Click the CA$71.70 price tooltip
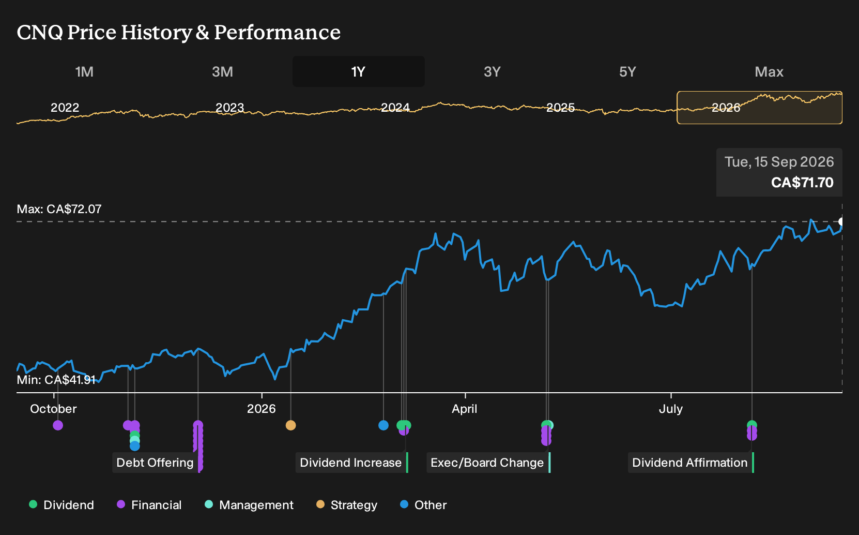 pos(779,172)
